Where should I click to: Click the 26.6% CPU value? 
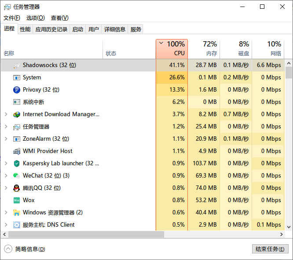tap(177, 78)
